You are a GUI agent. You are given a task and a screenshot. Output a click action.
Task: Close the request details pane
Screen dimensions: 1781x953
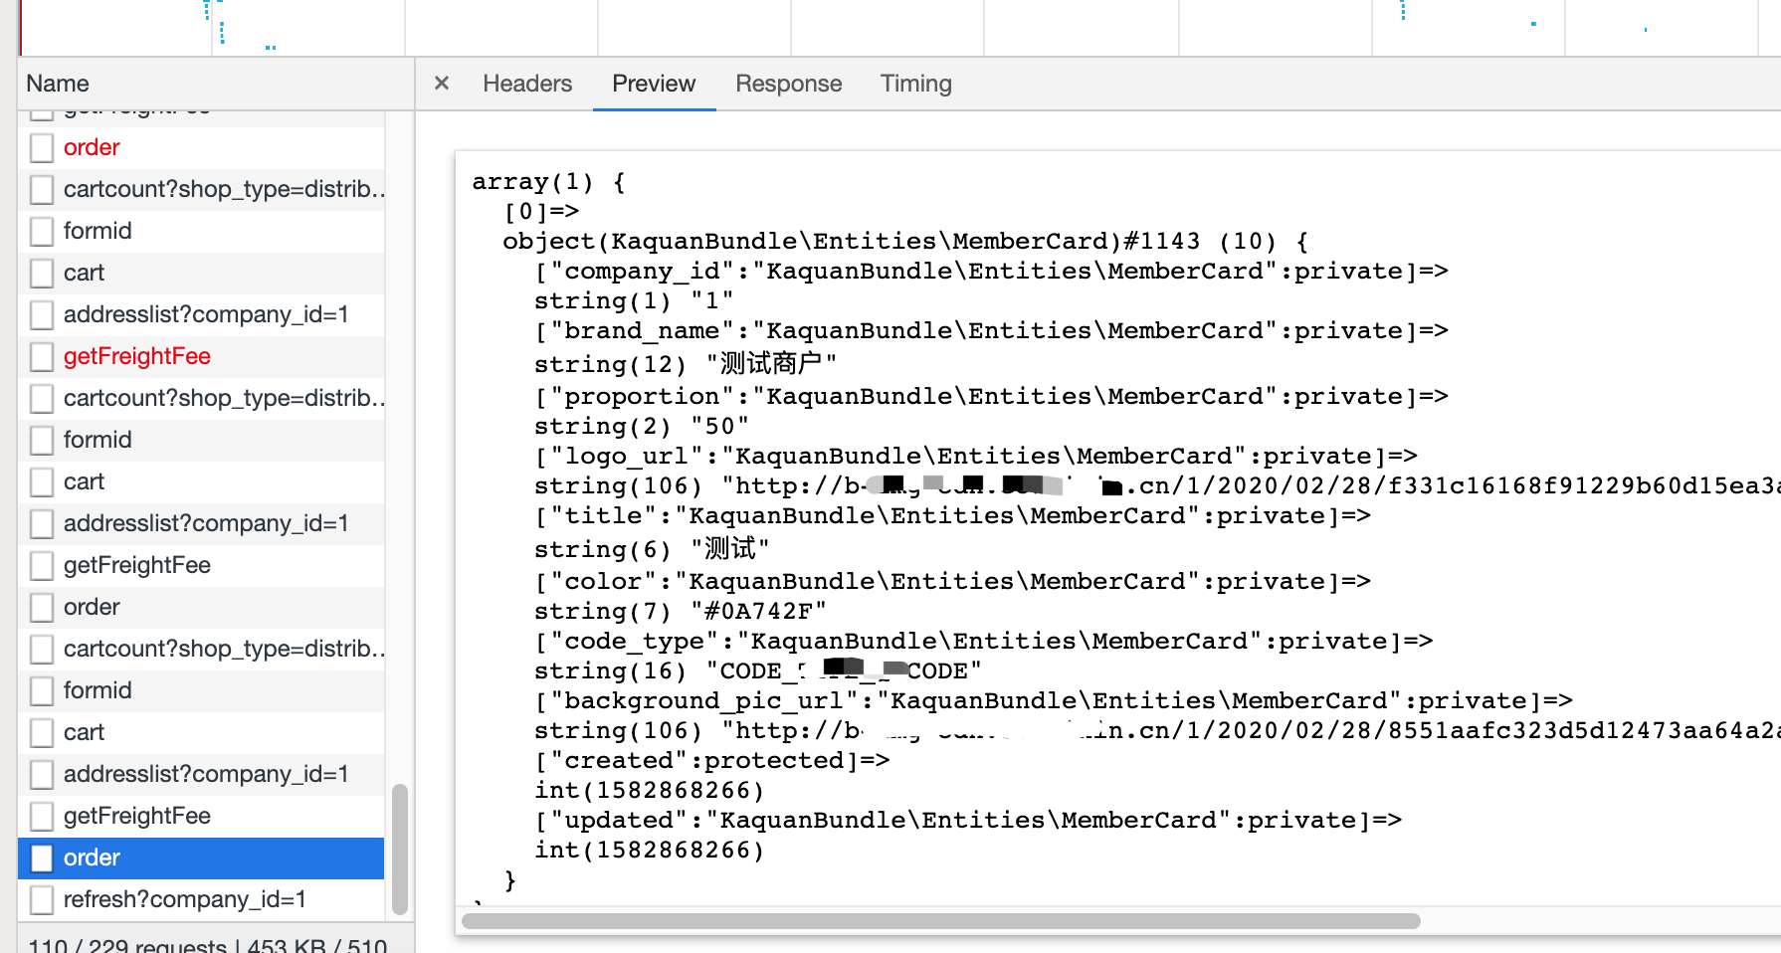[x=442, y=84]
